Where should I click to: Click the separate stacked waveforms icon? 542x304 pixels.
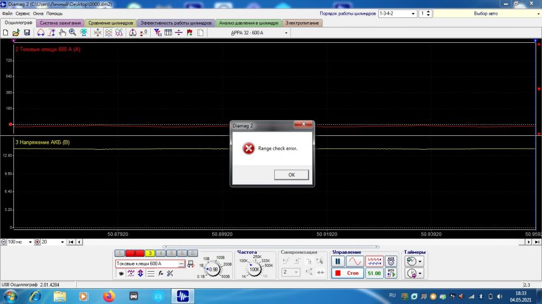(109, 33)
